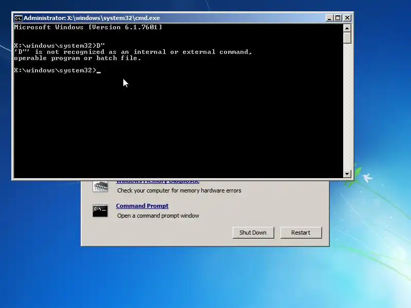
Task: Click 'Check your computer for memory hardware errors'
Action: click(179, 190)
